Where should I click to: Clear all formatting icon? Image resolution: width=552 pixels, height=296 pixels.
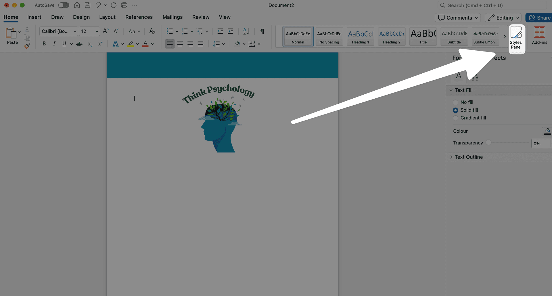point(152,31)
